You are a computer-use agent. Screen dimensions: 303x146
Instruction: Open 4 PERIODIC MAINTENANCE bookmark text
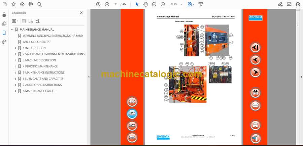[40, 66]
